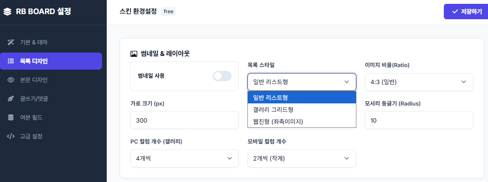488x182 pixels.
Task: Expand the PC 컬럼 개수 dropdown
Action: [184, 159]
